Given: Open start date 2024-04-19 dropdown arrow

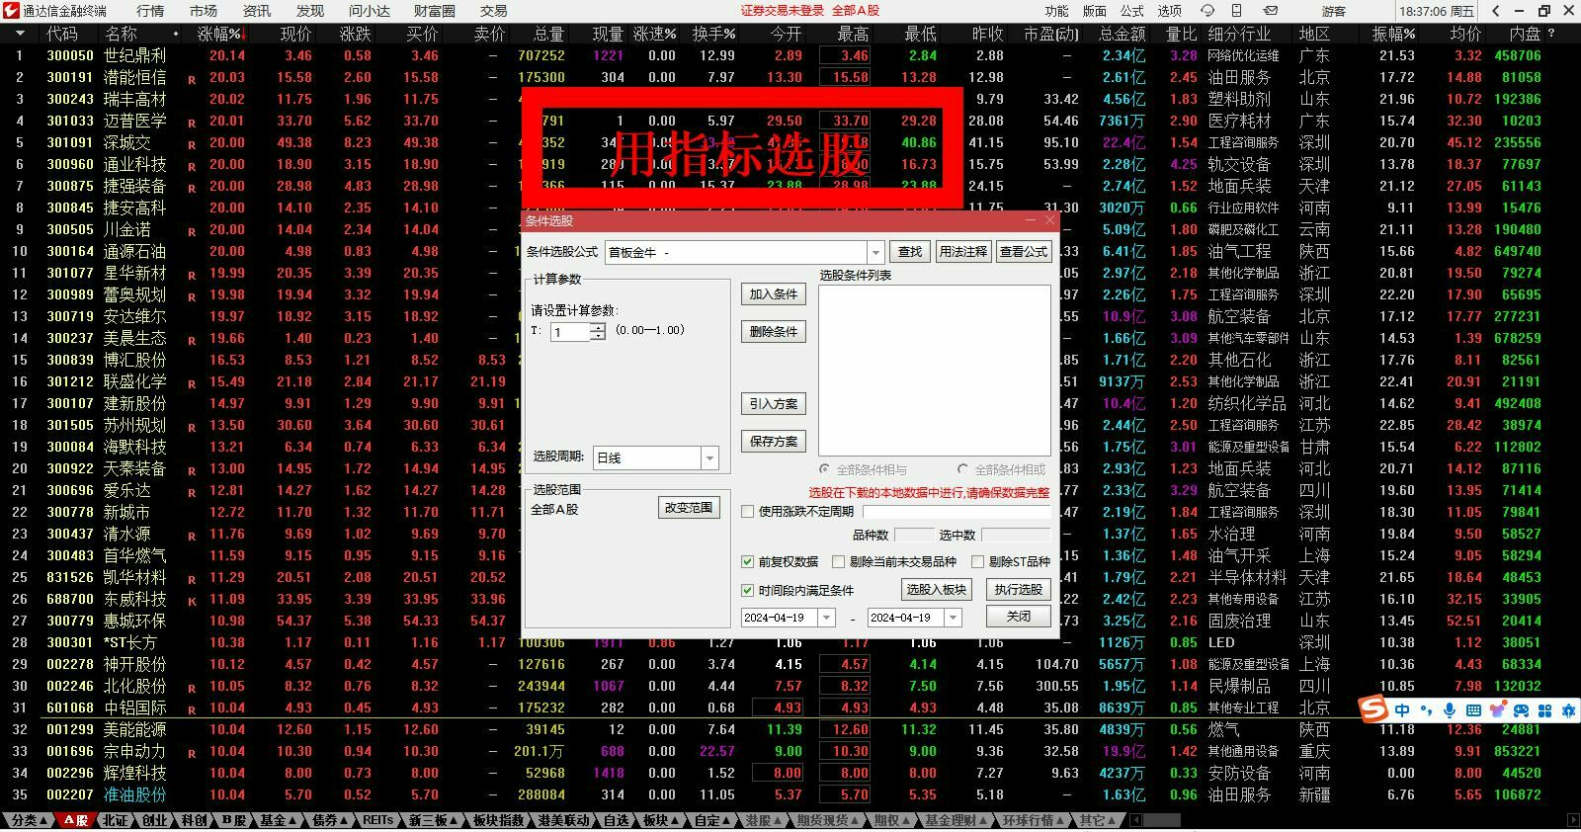Looking at the screenshot, I should pos(826,618).
